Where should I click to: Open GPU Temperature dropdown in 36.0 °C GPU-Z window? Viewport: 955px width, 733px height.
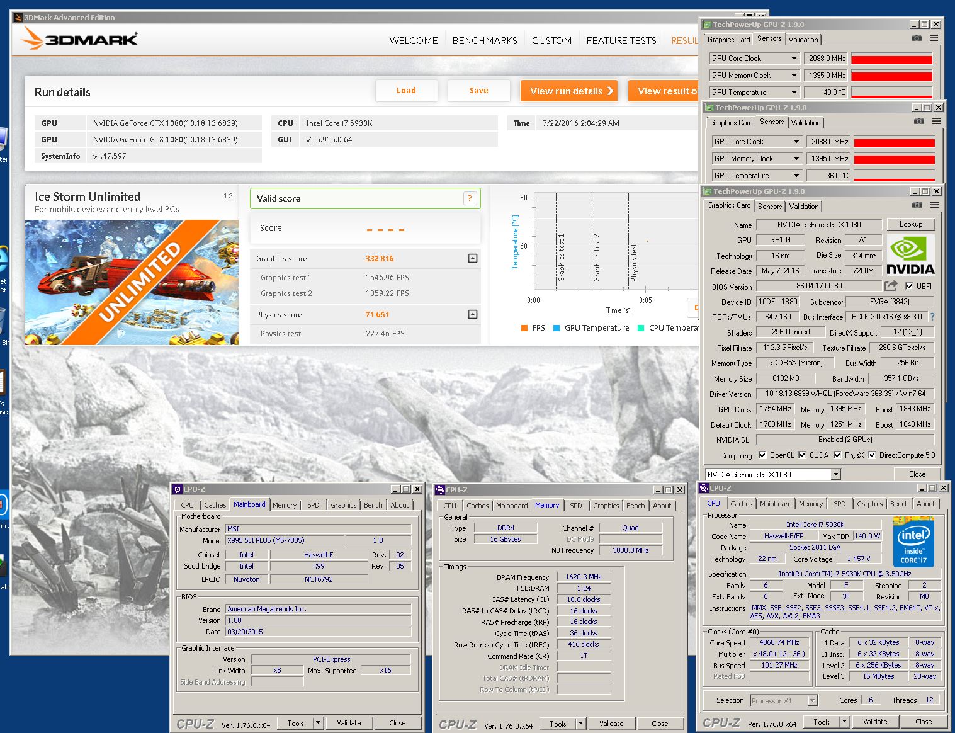point(796,176)
